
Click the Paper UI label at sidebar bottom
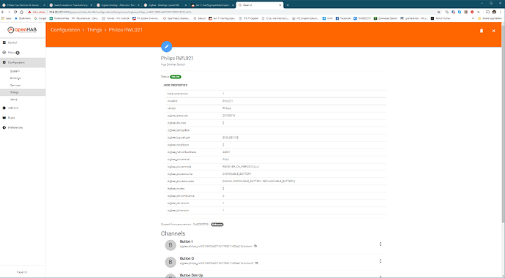(x=22, y=272)
